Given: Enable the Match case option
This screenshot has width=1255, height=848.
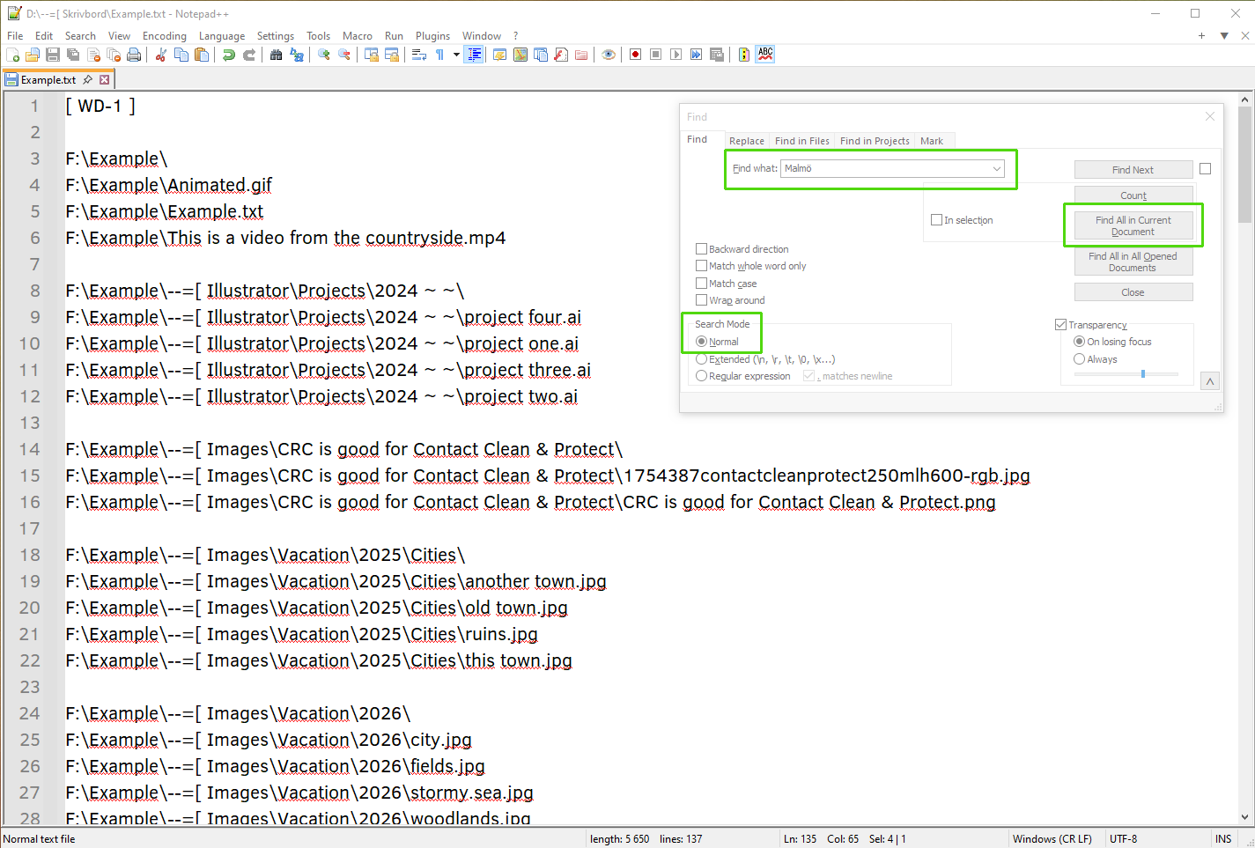Looking at the screenshot, I should coord(702,284).
